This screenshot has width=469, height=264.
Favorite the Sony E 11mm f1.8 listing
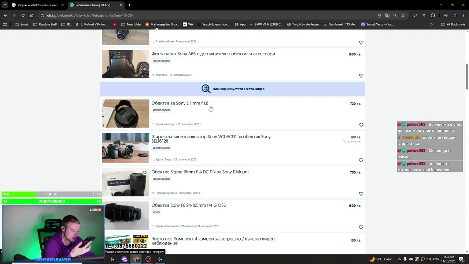point(361,125)
